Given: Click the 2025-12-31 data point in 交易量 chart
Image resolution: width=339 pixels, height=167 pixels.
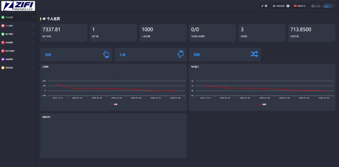Looking at the screenshot, I should (x=58, y=84).
